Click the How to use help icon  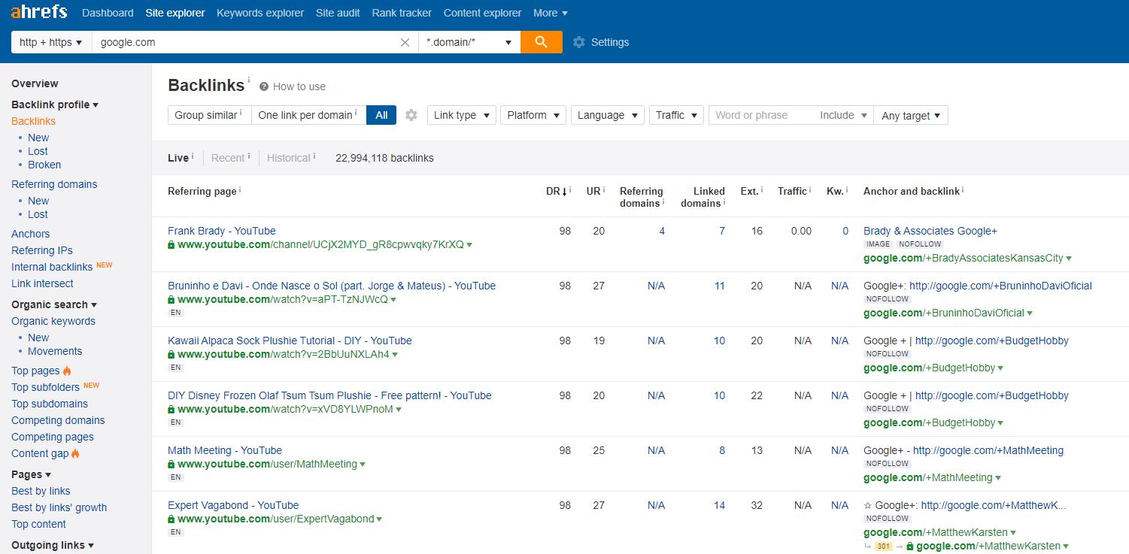264,86
